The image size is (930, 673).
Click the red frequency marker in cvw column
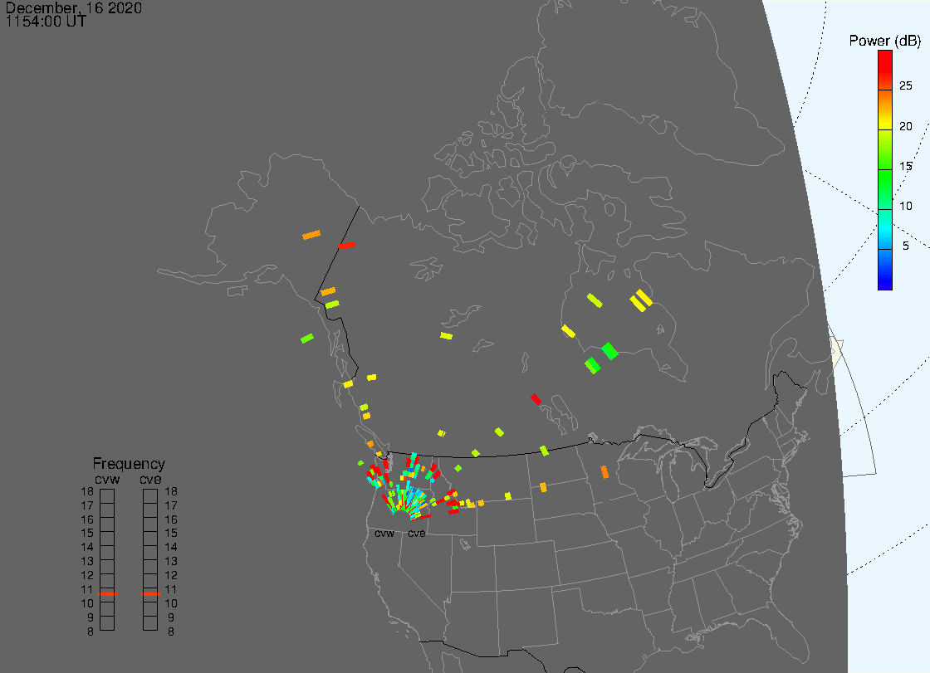point(107,593)
